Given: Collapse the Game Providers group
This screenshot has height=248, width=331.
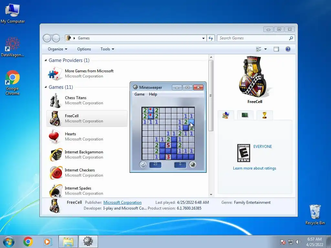Looking at the screenshot, I should coord(46,60).
